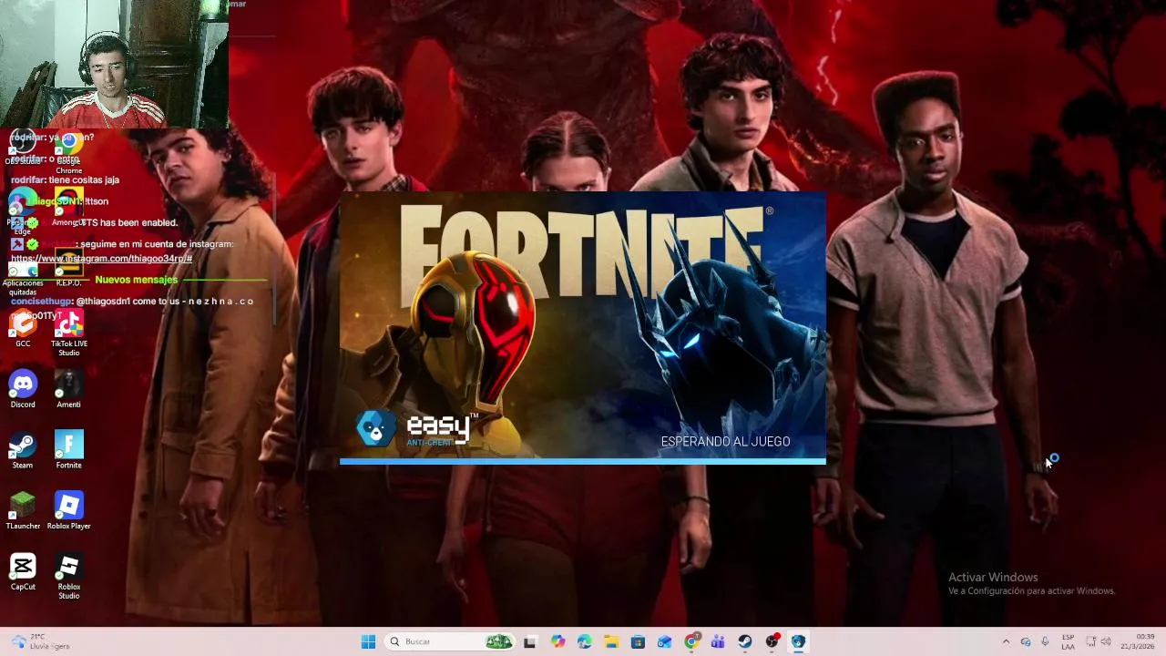Screen dimensions: 1166x656
Task: Open TikTok LIVE Studio shortcut
Action: pos(69,333)
